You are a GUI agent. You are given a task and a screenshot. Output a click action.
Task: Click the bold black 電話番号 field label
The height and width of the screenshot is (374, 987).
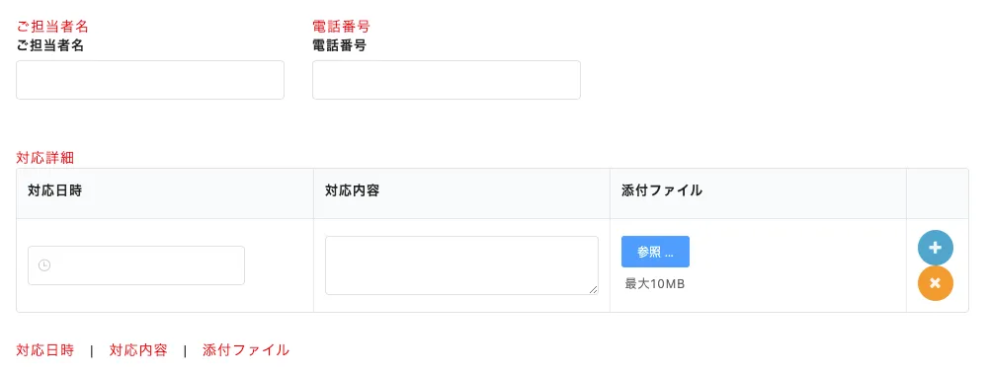click(339, 45)
